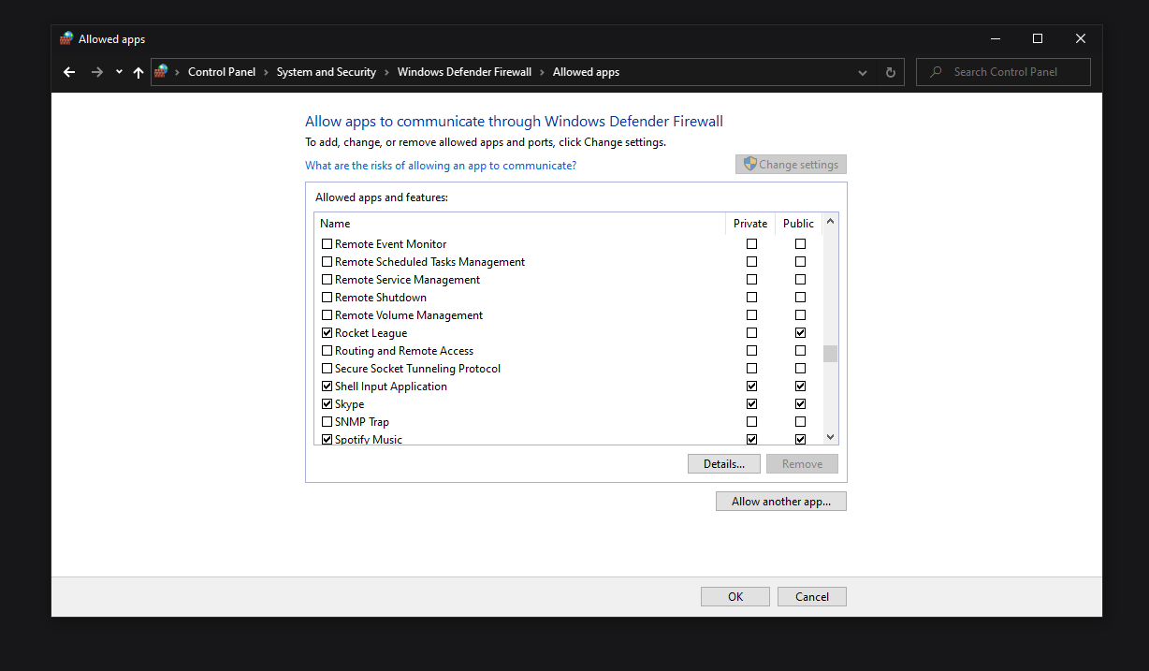Screen dimensions: 1149x671
Task: Enable the Remote Event Monitor checkbox
Action: click(327, 244)
